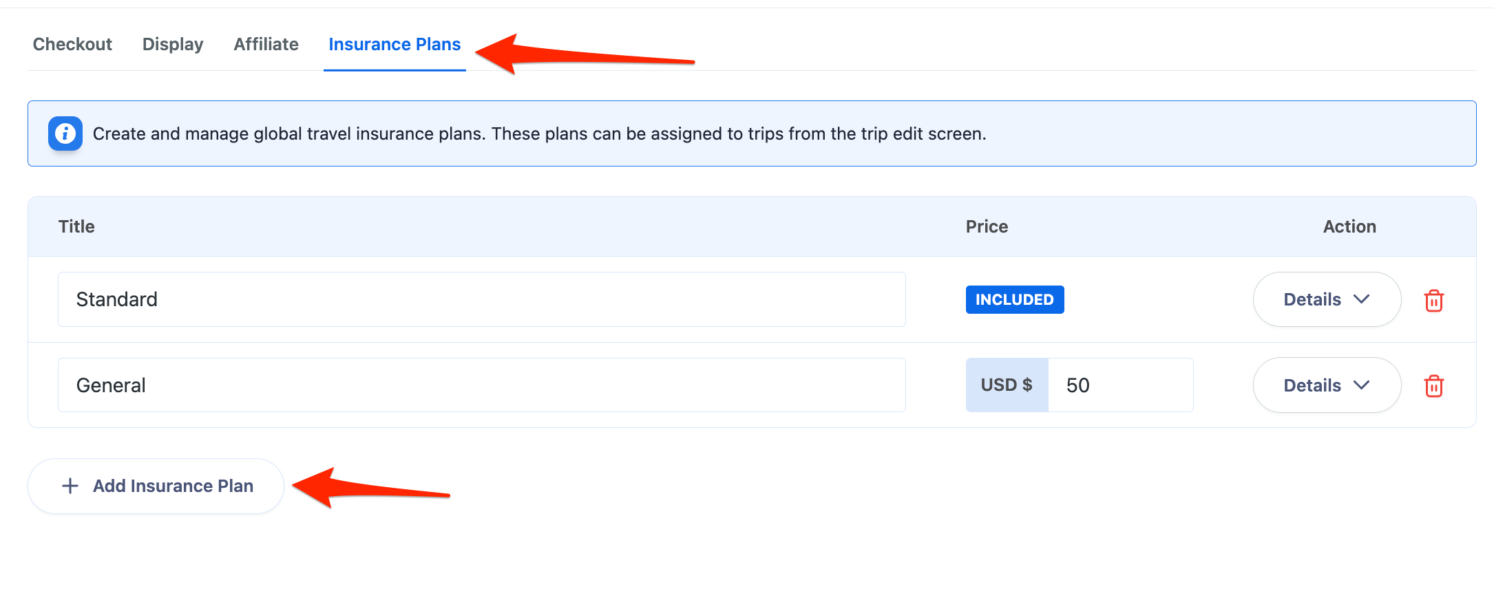
Task: Click the Title column header
Action: coord(76,227)
